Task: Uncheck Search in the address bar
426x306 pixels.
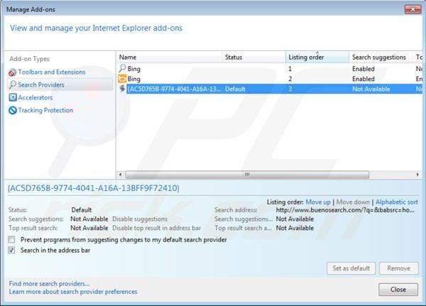Action: pos(11,250)
